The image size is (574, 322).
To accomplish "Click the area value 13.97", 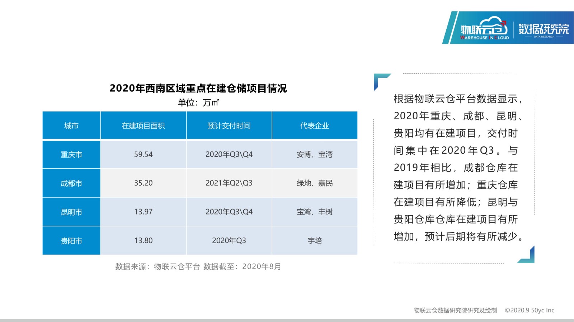I will point(143,212).
